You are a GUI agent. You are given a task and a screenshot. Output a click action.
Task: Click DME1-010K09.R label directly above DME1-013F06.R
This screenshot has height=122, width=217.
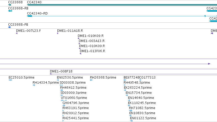coord(92,46)
